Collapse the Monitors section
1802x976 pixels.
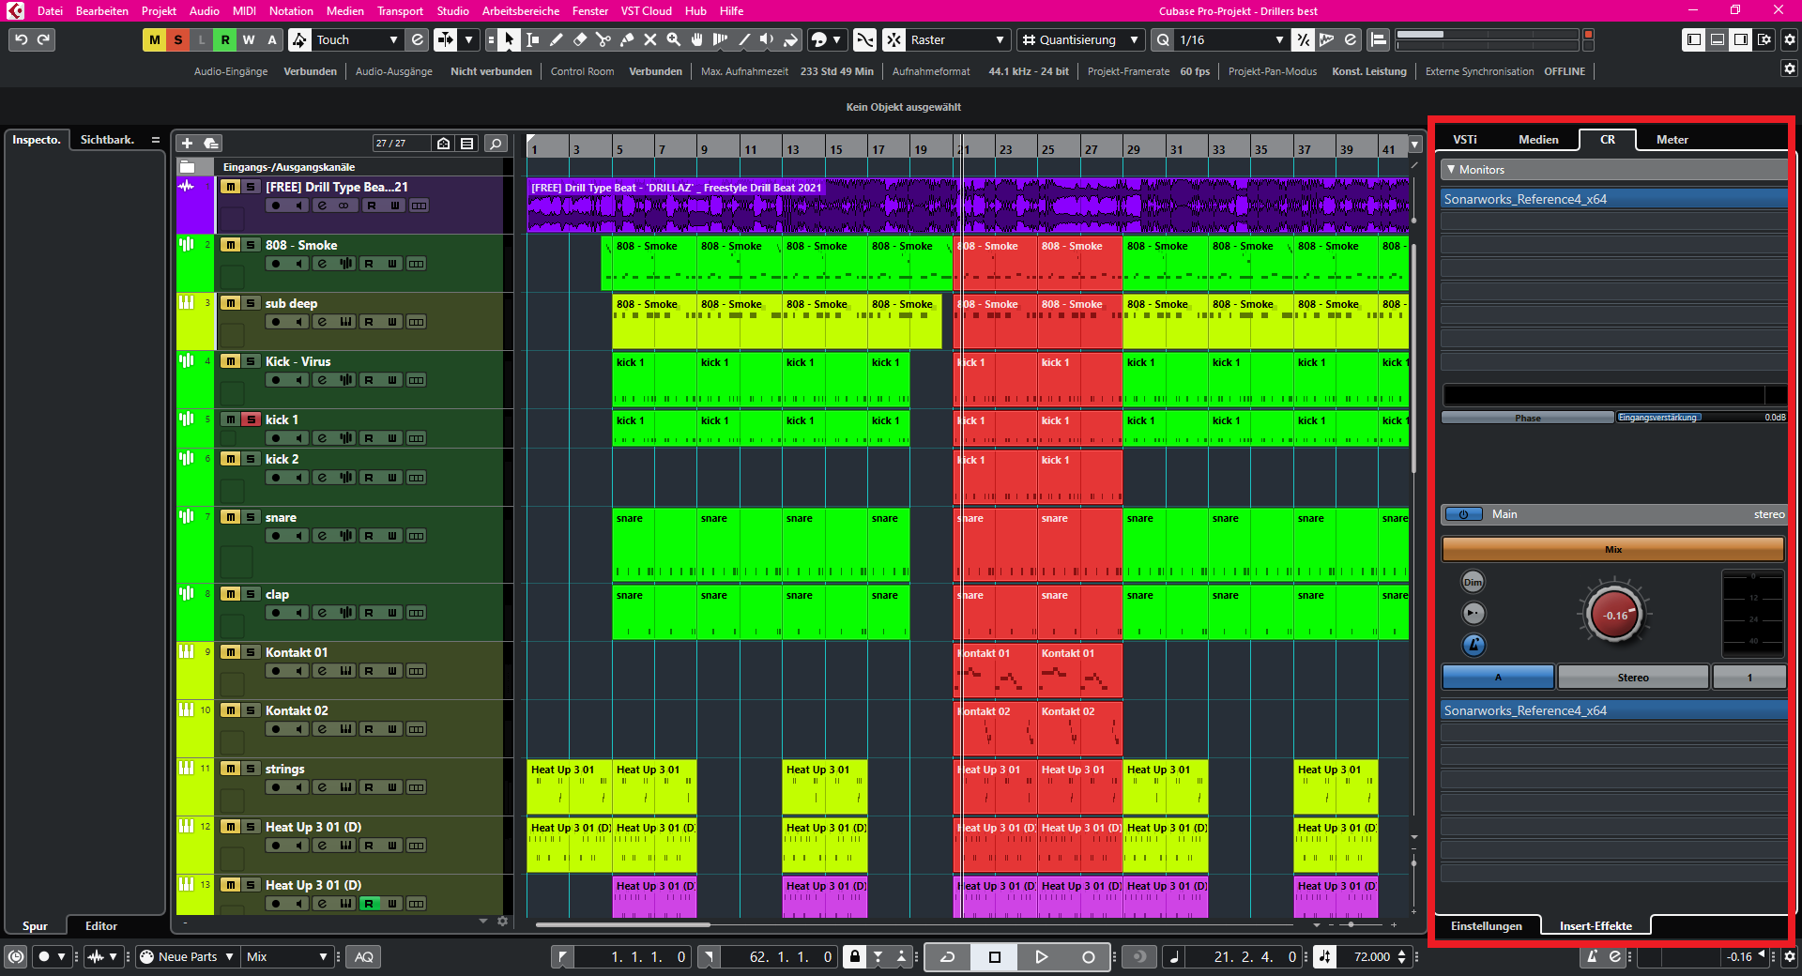pyautogui.click(x=1452, y=170)
